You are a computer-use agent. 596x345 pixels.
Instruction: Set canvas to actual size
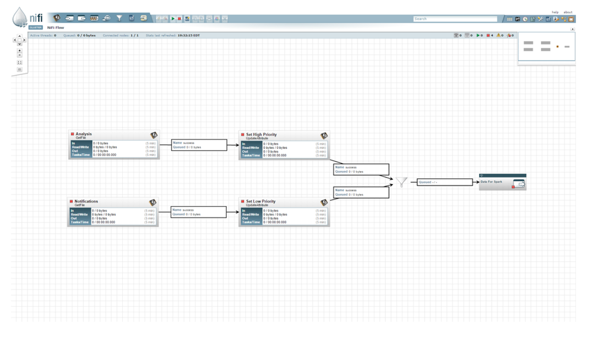coord(19,70)
